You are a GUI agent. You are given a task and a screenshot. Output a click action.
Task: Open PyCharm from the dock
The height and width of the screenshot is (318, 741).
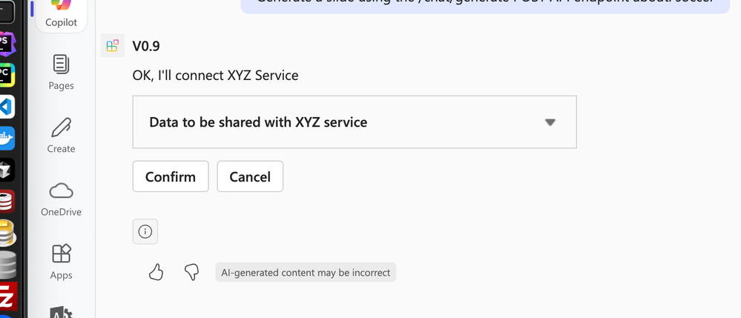pyautogui.click(x=7, y=73)
